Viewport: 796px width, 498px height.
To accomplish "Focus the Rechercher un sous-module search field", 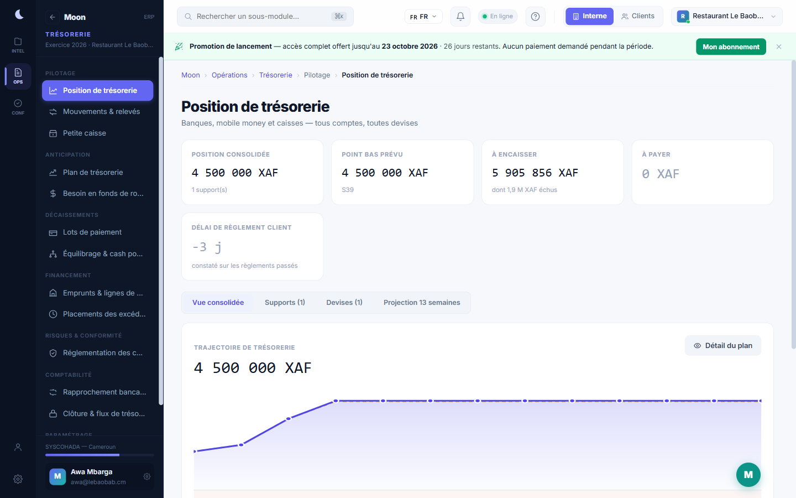I will click(265, 17).
